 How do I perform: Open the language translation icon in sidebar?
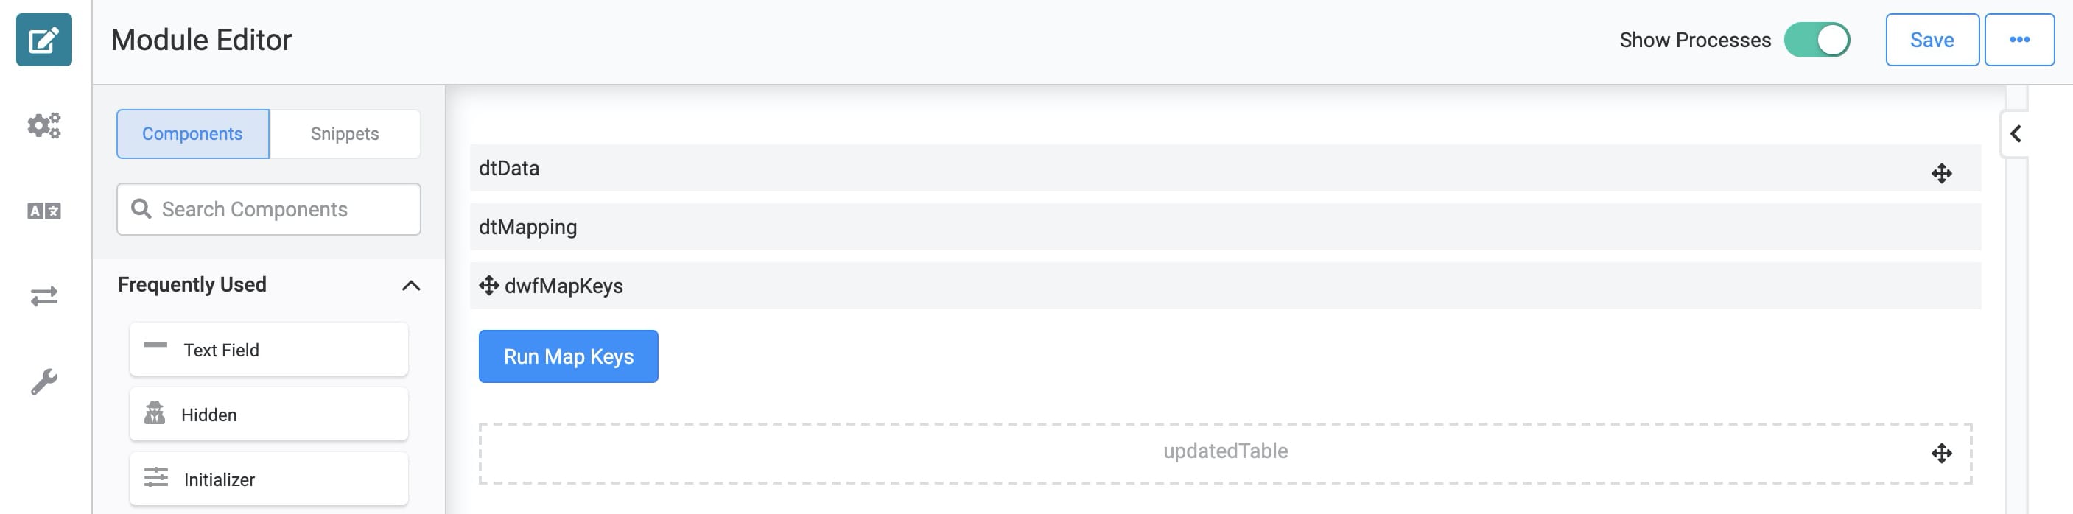pos(43,211)
